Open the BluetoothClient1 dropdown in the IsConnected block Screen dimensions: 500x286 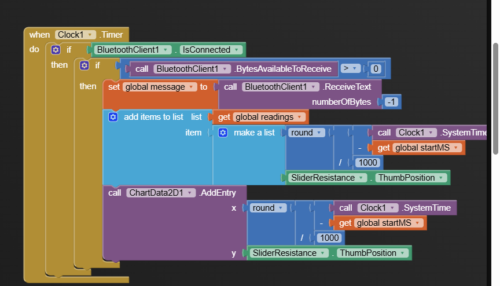[x=167, y=50]
